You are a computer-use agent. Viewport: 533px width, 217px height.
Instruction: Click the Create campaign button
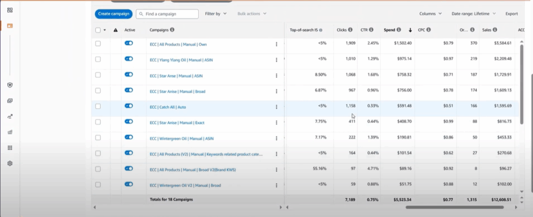(x=113, y=14)
